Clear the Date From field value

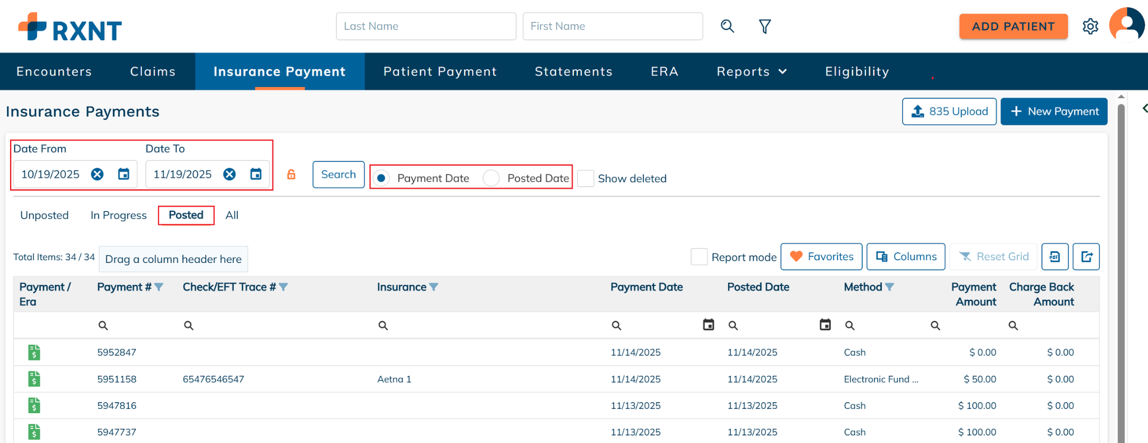pyautogui.click(x=98, y=174)
